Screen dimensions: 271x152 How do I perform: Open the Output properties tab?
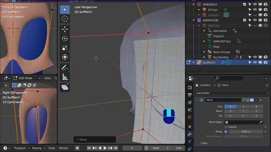coord(190,95)
